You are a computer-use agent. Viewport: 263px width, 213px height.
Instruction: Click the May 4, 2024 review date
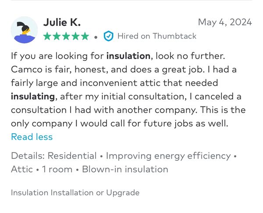click(x=225, y=22)
